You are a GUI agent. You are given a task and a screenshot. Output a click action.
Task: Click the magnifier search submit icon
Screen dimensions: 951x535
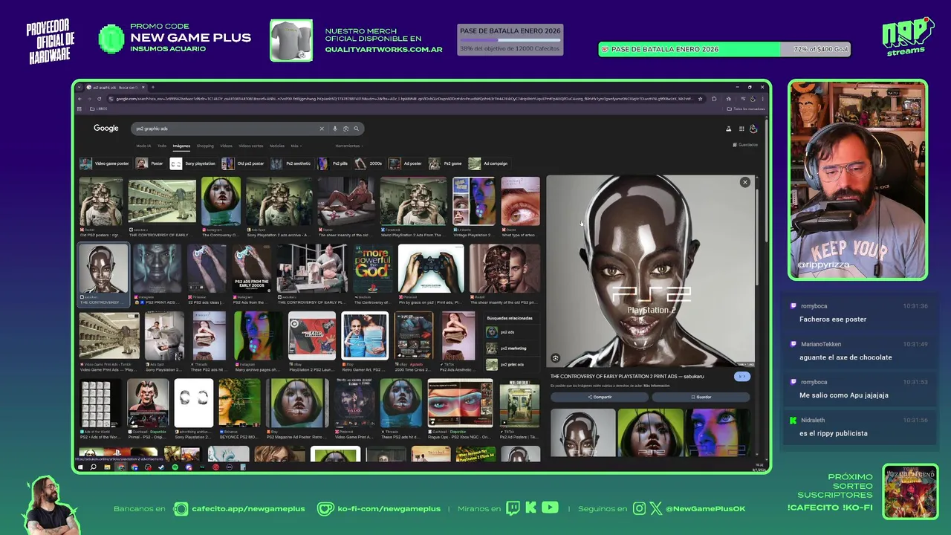point(356,129)
